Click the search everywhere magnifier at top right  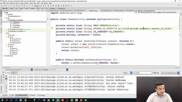coord(178,6)
